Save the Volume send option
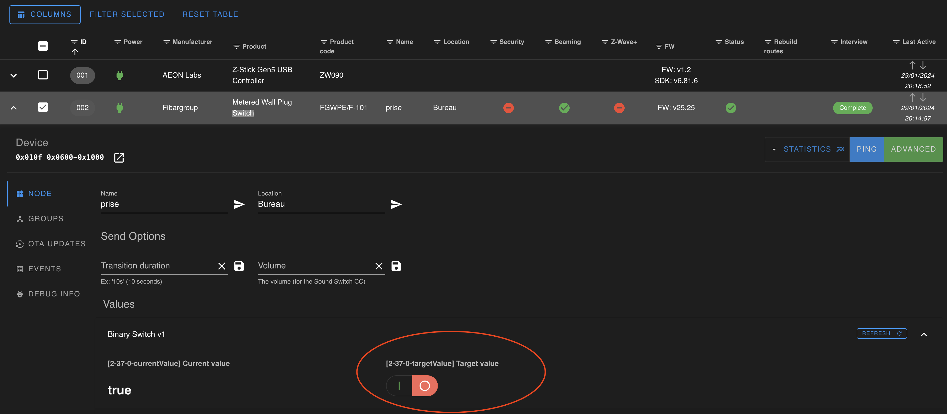 pyautogui.click(x=396, y=266)
